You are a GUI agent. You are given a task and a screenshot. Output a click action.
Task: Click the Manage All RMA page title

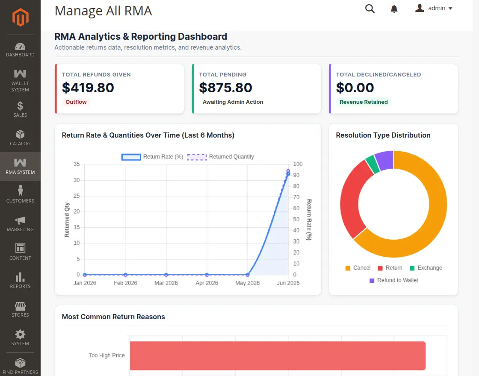103,11
